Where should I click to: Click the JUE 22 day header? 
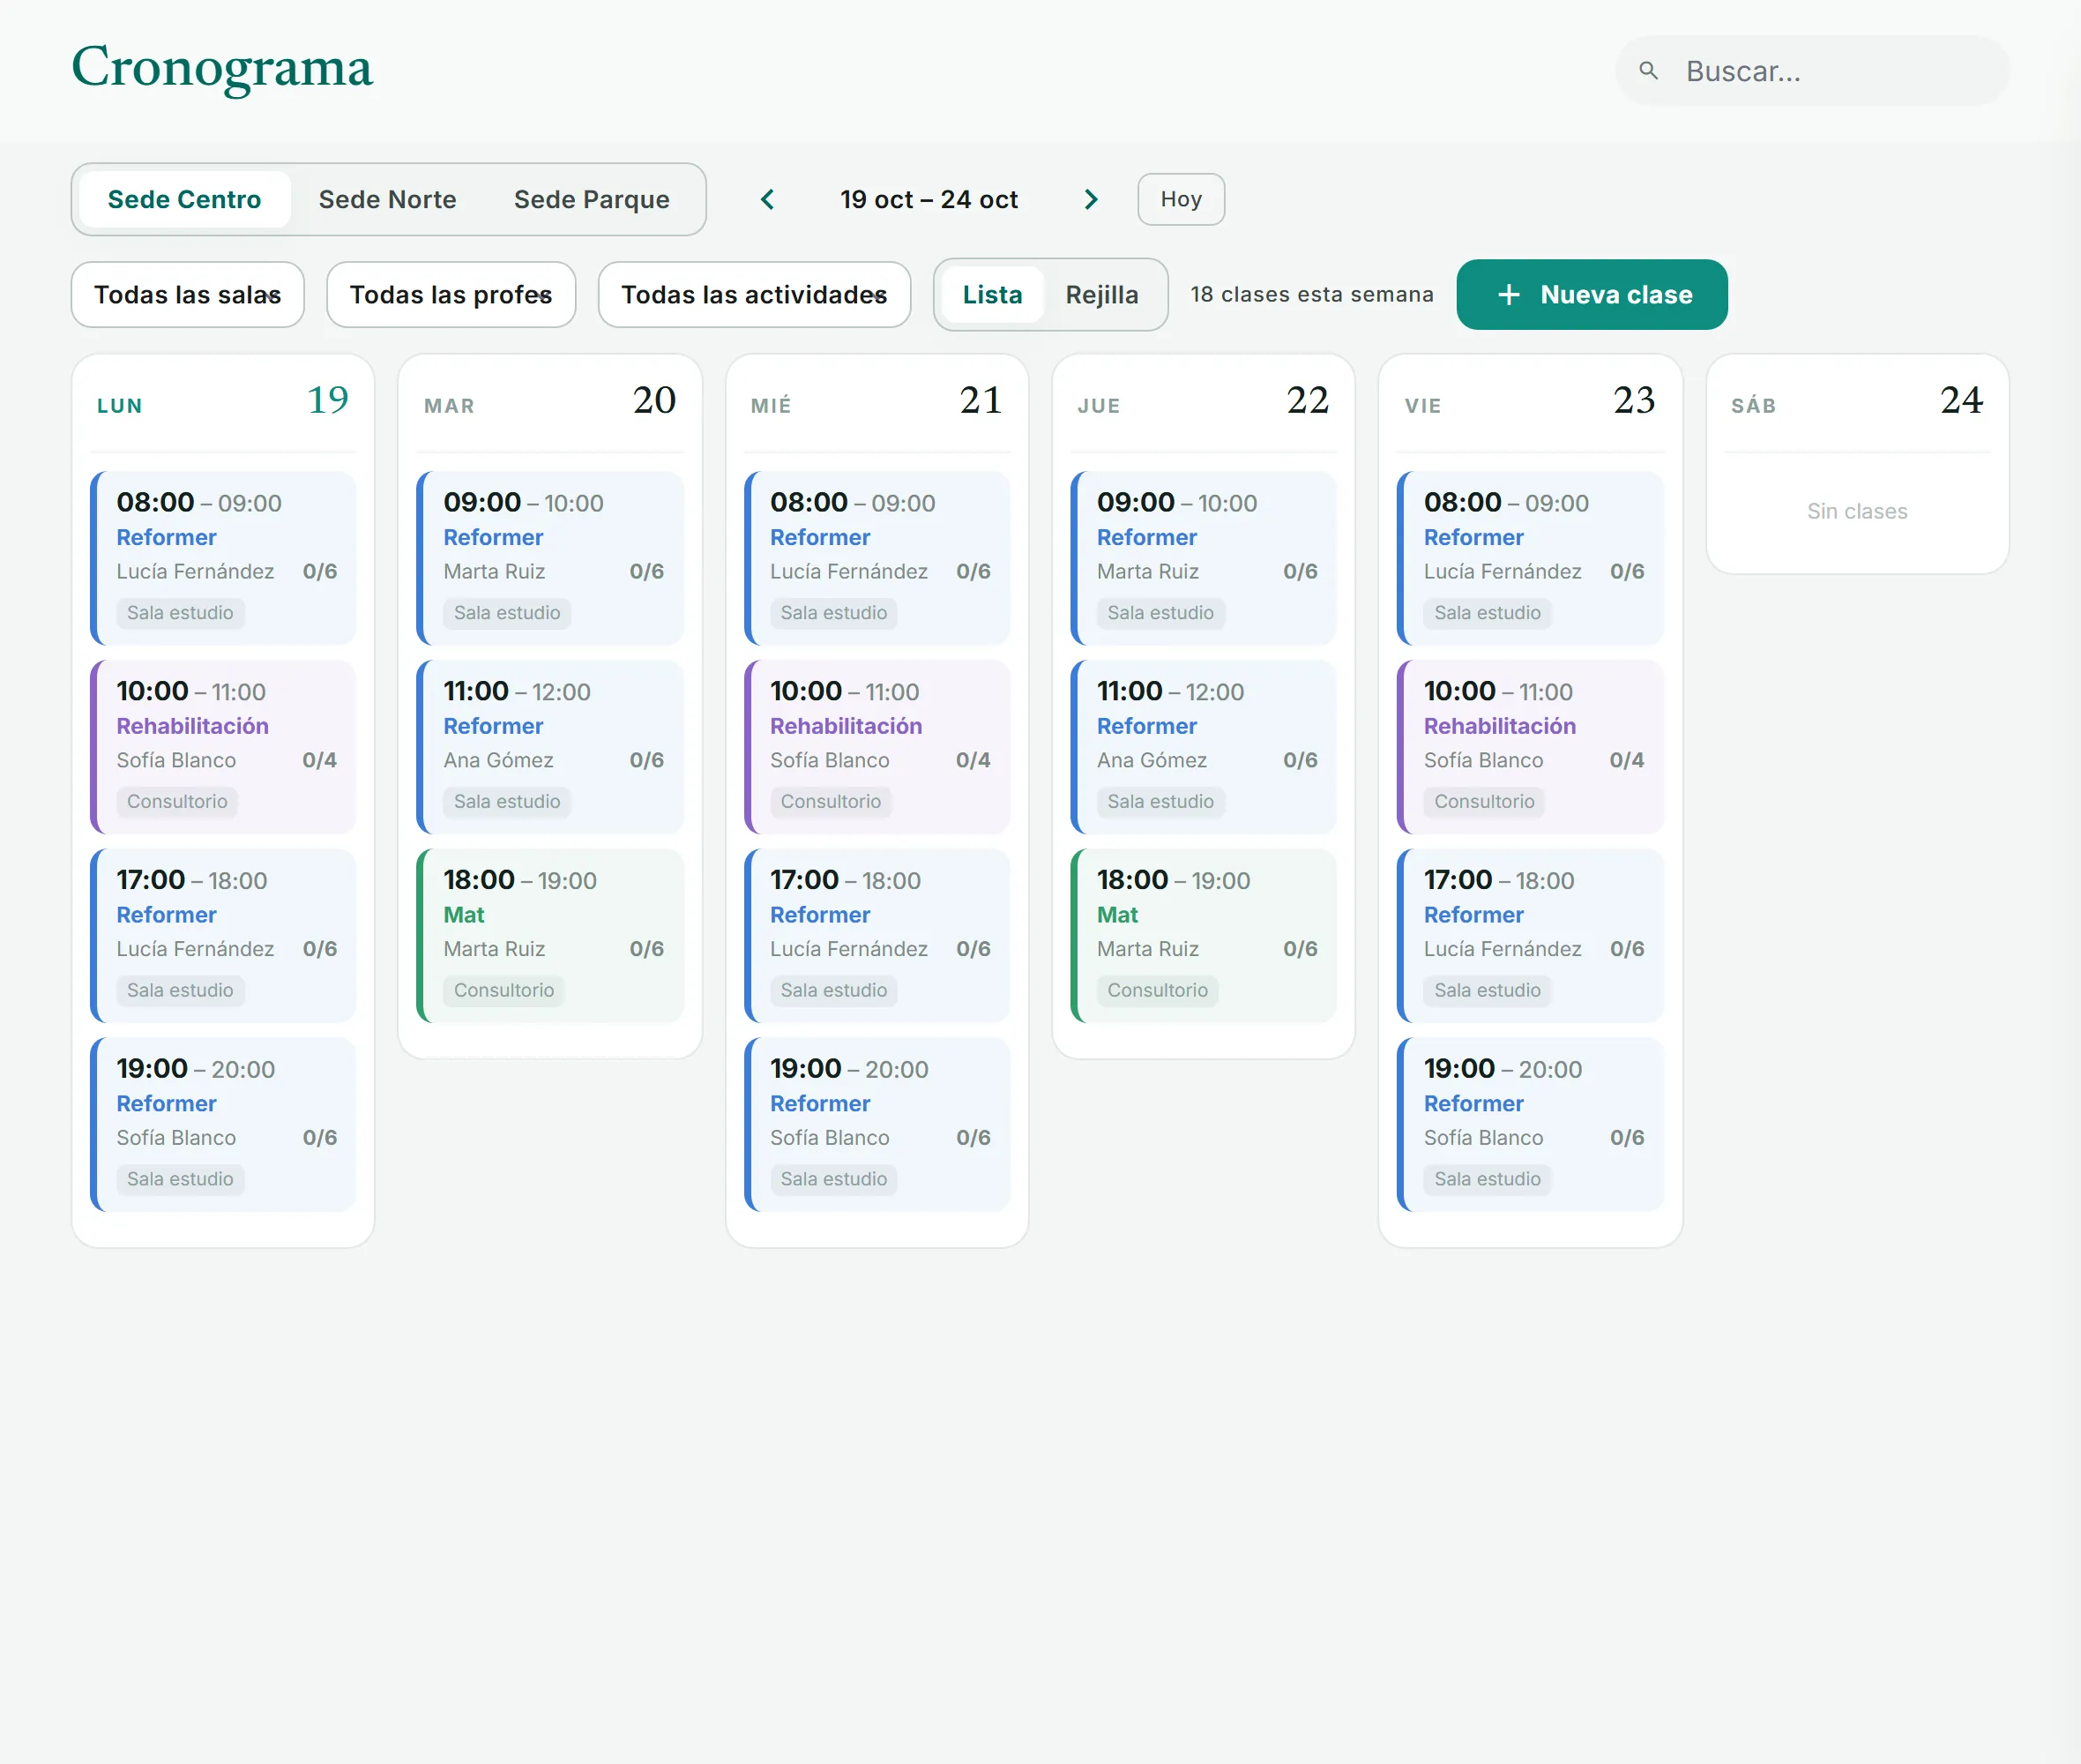tap(1204, 402)
